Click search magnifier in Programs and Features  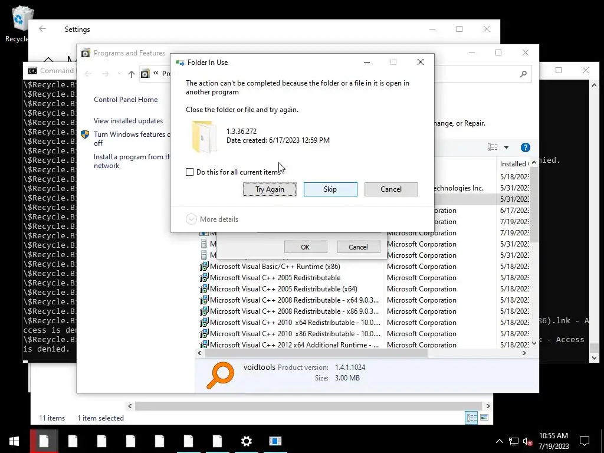pos(523,74)
